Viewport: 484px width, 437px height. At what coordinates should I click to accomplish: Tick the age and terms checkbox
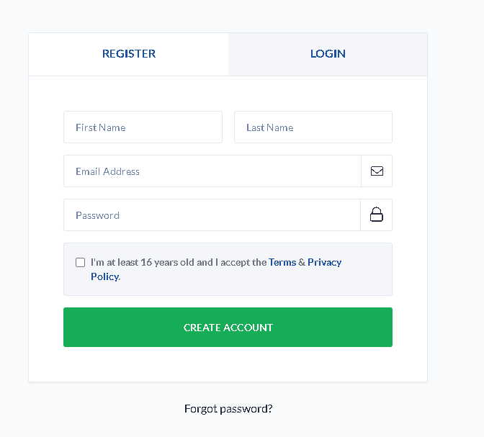pyautogui.click(x=80, y=262)
